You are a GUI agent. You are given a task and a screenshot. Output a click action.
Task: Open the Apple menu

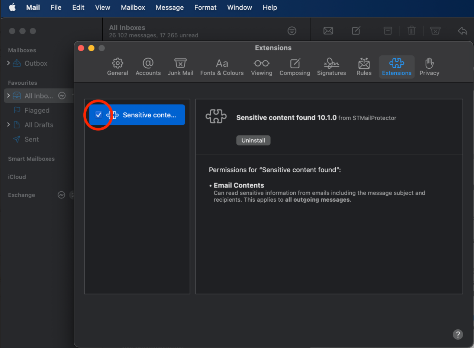12,7
